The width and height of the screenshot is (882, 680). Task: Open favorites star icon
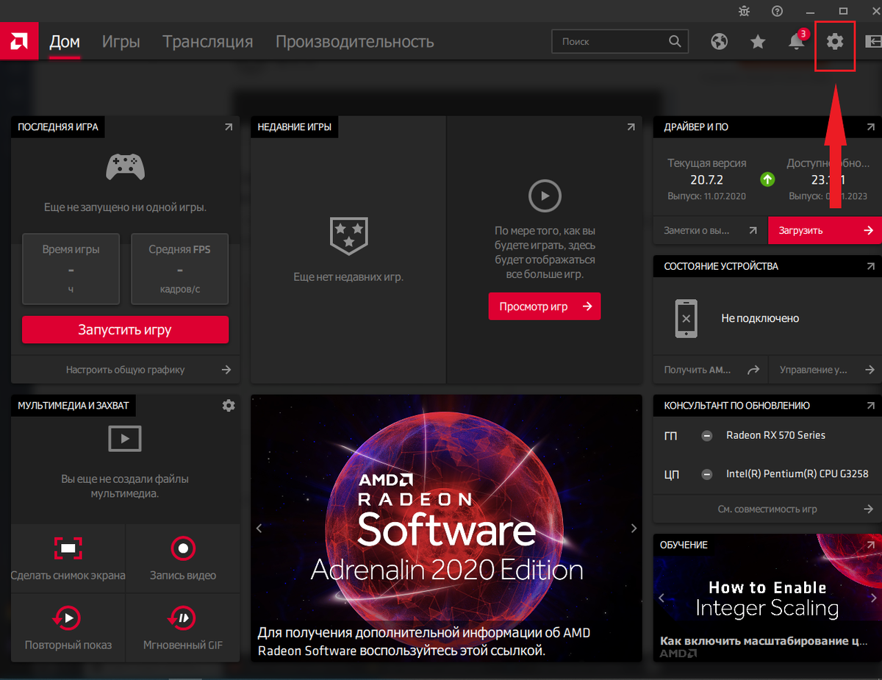coord(758,42)
